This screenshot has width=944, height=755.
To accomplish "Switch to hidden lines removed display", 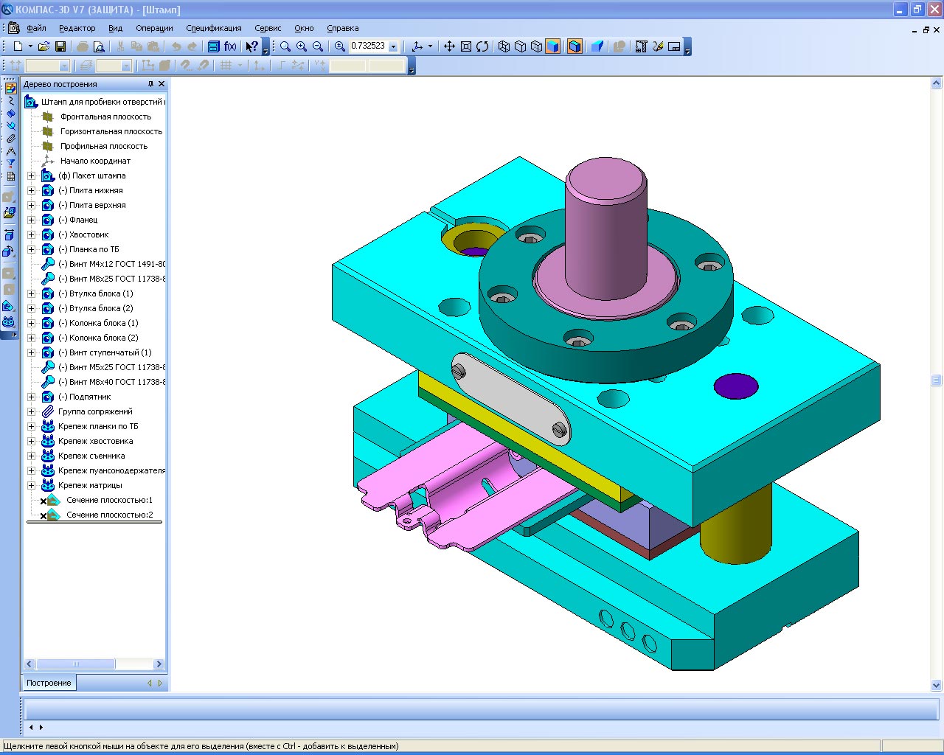I will click(521, 46).
